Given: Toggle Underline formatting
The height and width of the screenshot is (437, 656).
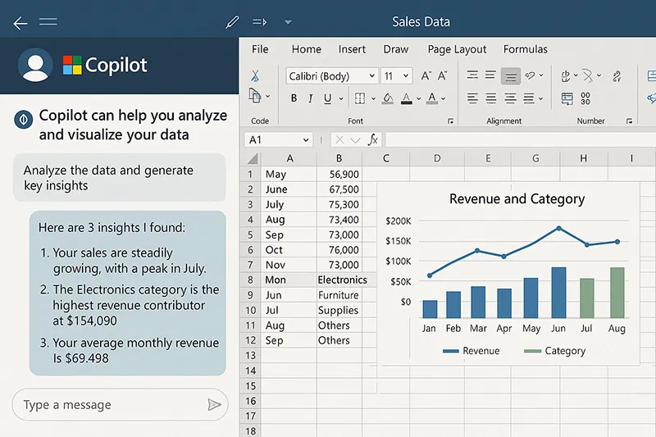Looking at the screenshot, I should 327,98.
